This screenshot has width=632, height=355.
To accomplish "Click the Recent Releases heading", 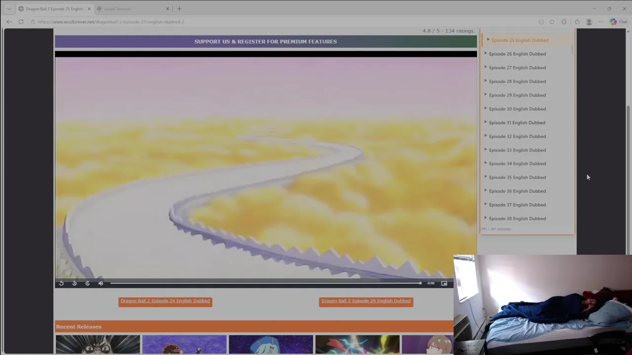I will point(79,326).
